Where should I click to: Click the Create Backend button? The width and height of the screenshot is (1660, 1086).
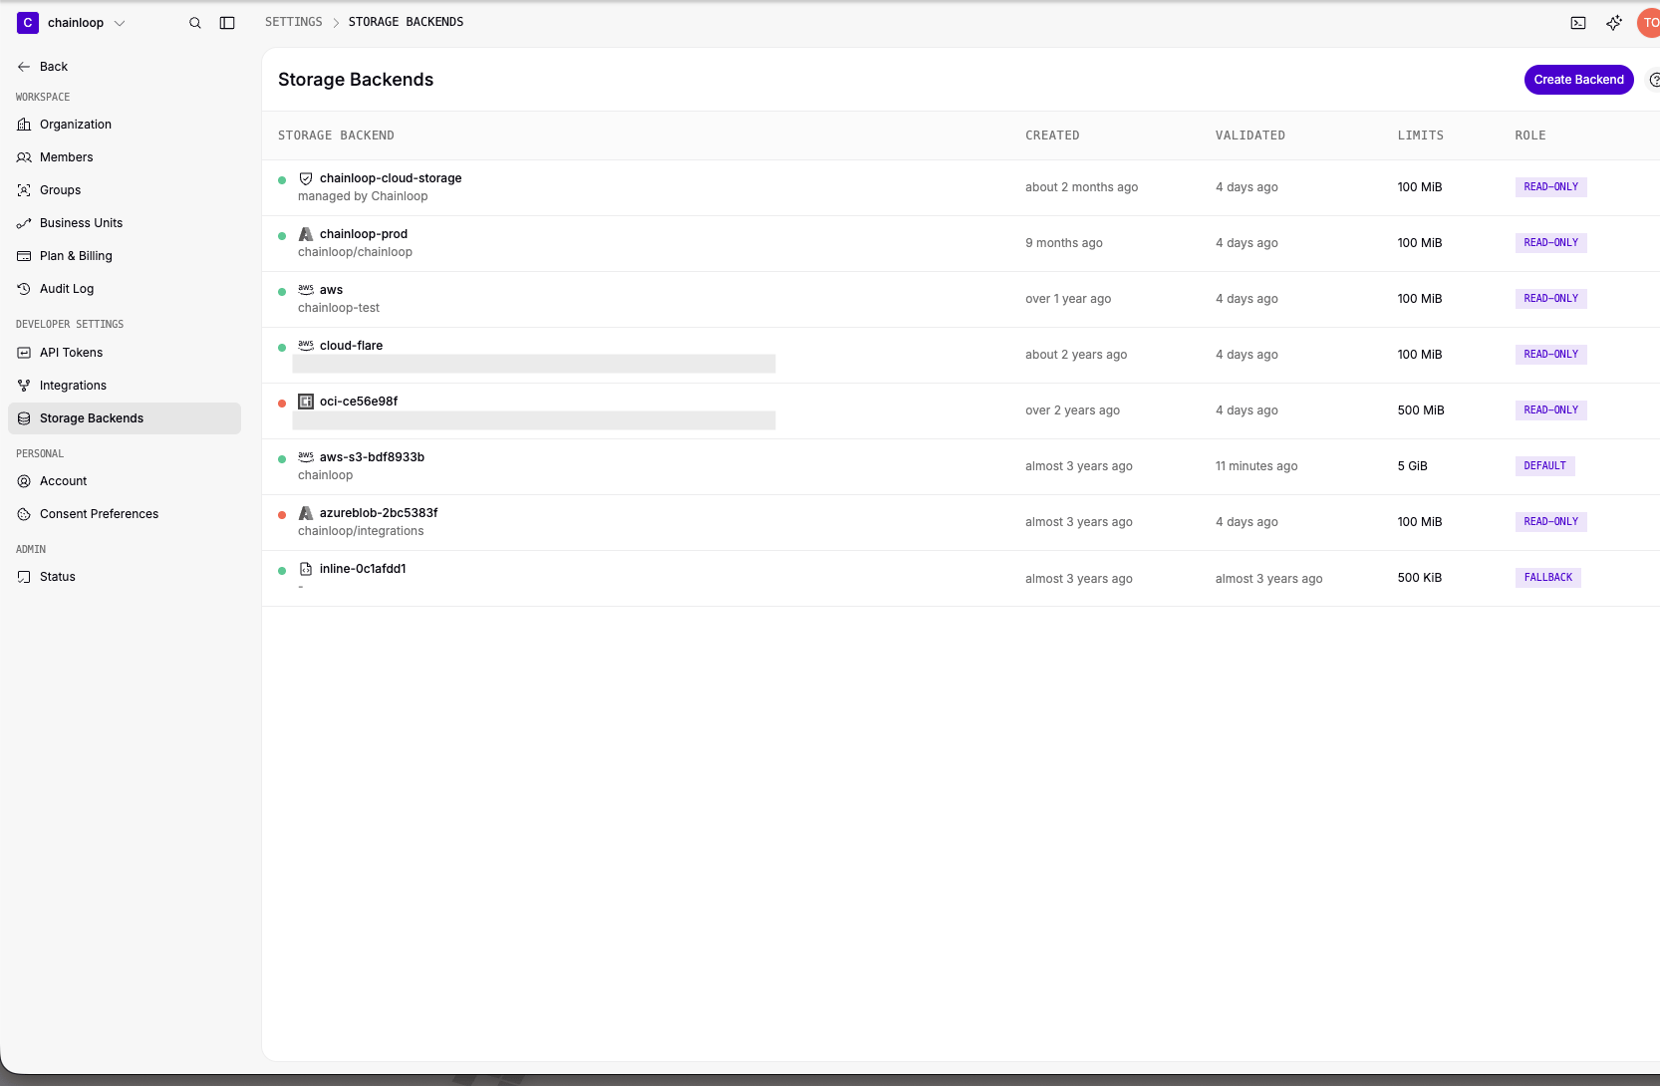[1578, 80]
